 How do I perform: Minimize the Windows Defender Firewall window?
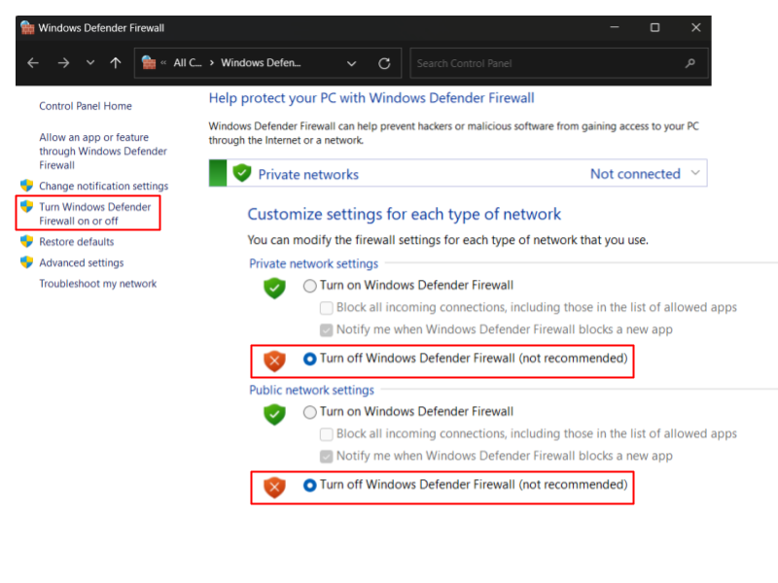[x=615, y=28]
